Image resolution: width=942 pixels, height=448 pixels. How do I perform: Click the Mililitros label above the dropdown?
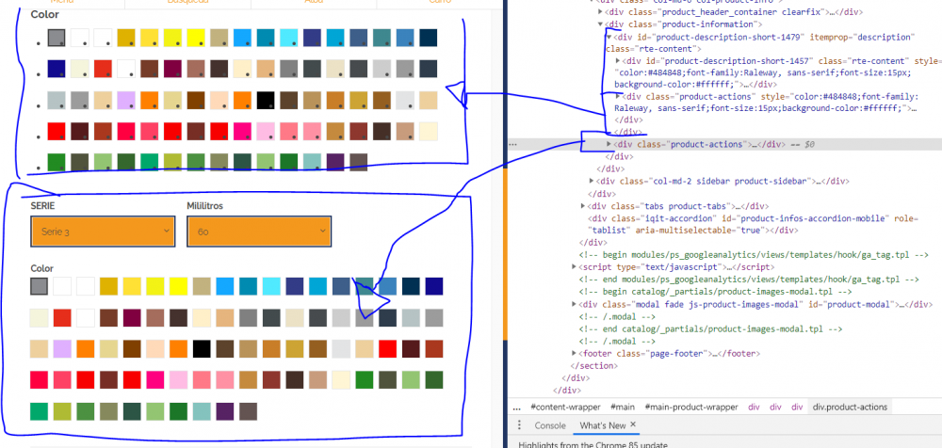click(x=204, y=206)
